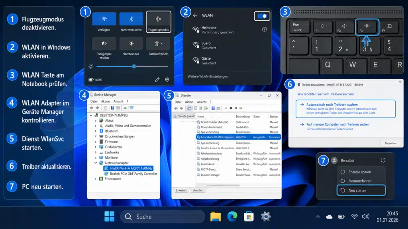Click forward arrow in Geräte-Manager toolbar
The image size is (408, 229).
(97, 108)
